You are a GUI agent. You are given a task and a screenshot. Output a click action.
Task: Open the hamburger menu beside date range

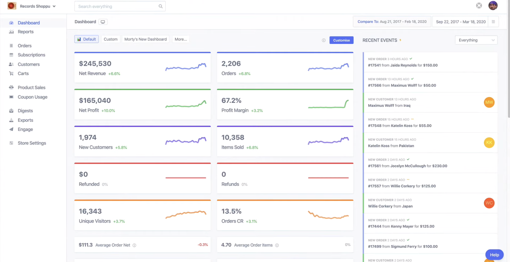[x=493, y=22]
